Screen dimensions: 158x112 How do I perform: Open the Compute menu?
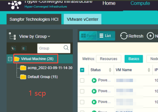[x=140, y=3]
